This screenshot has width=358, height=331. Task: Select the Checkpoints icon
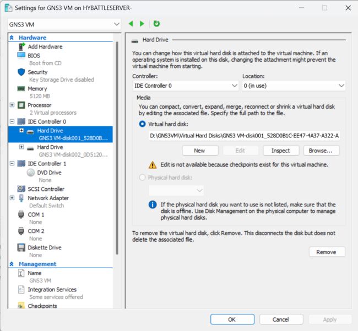(21, 306)
